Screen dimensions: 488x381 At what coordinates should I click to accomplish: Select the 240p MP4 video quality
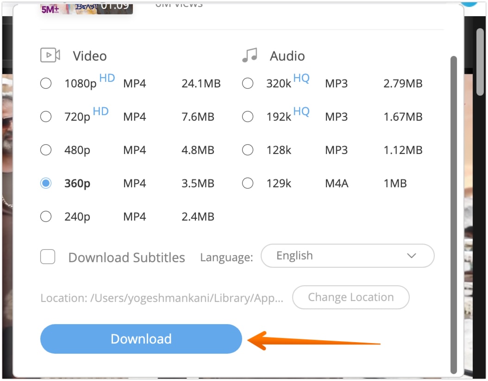(x=46, y=216)
